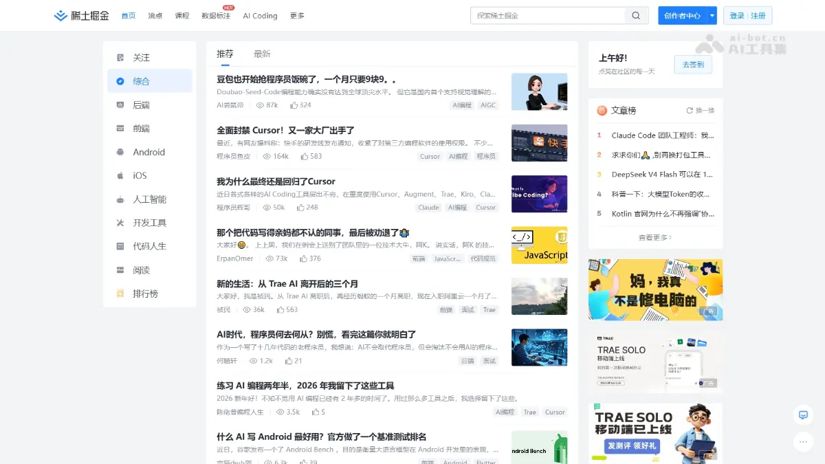The width and height of the screenshot is (825, 464).
Task: Click author name 程序员鱼皮
Action: pos(234,156)
